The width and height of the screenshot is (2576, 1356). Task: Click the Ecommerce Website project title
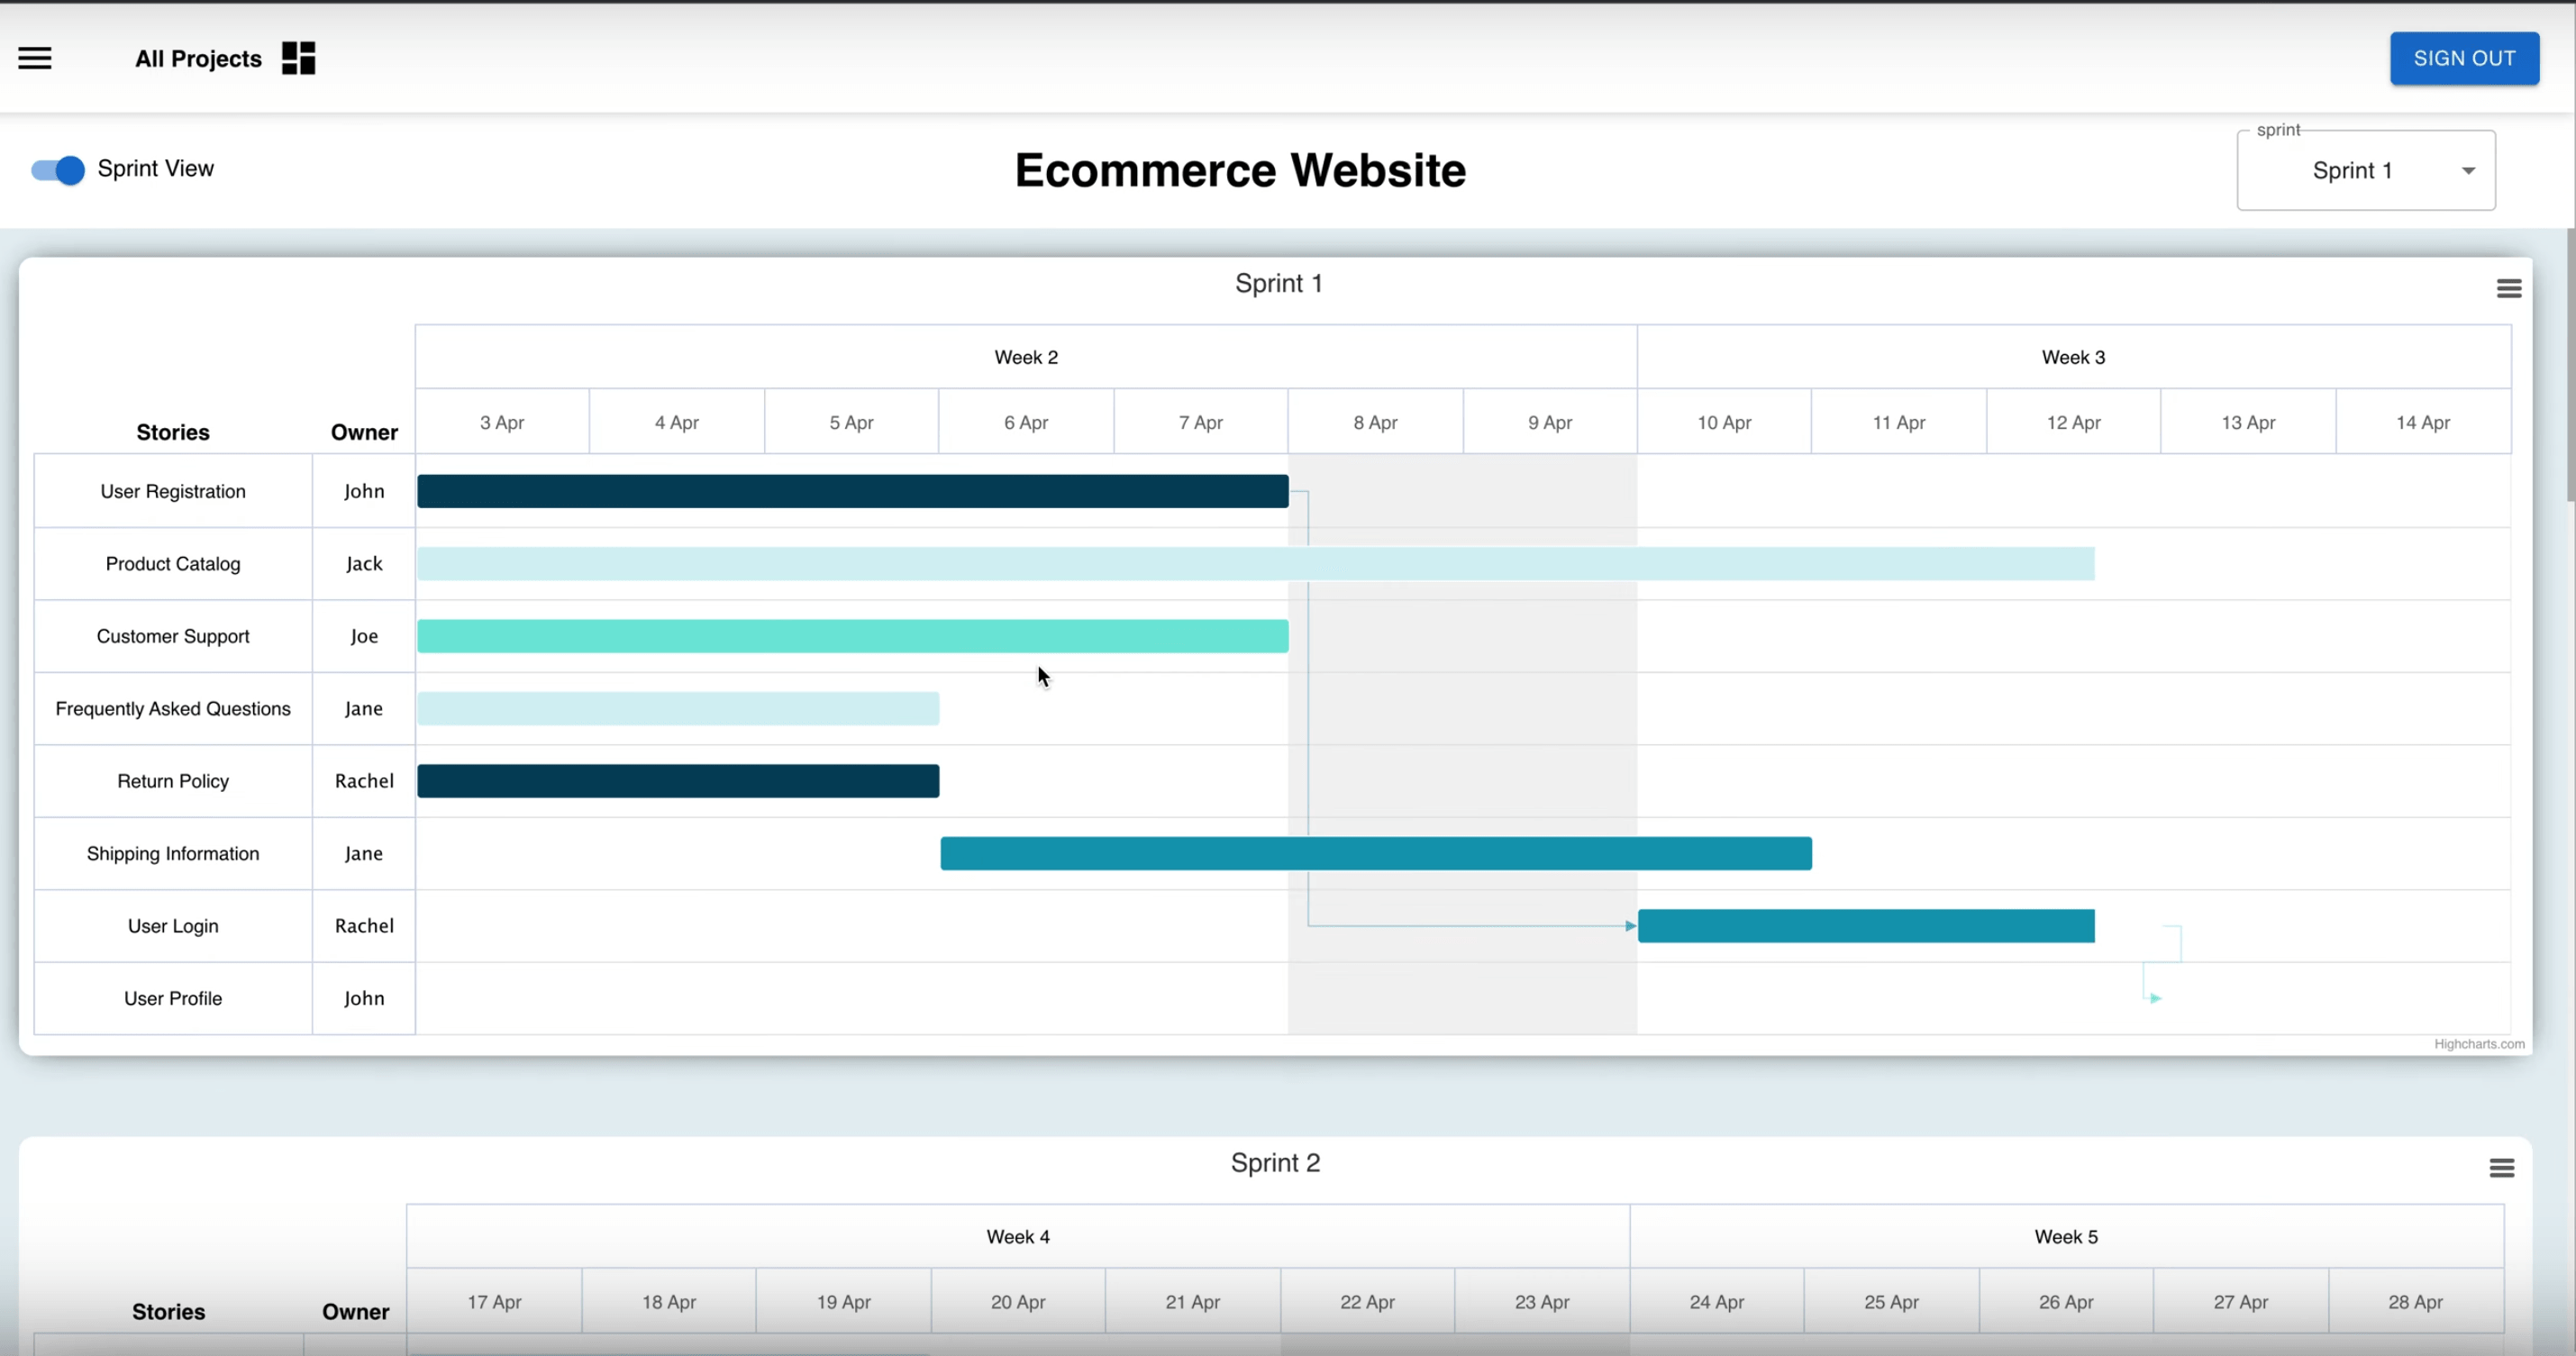[x=1240, y=170]
